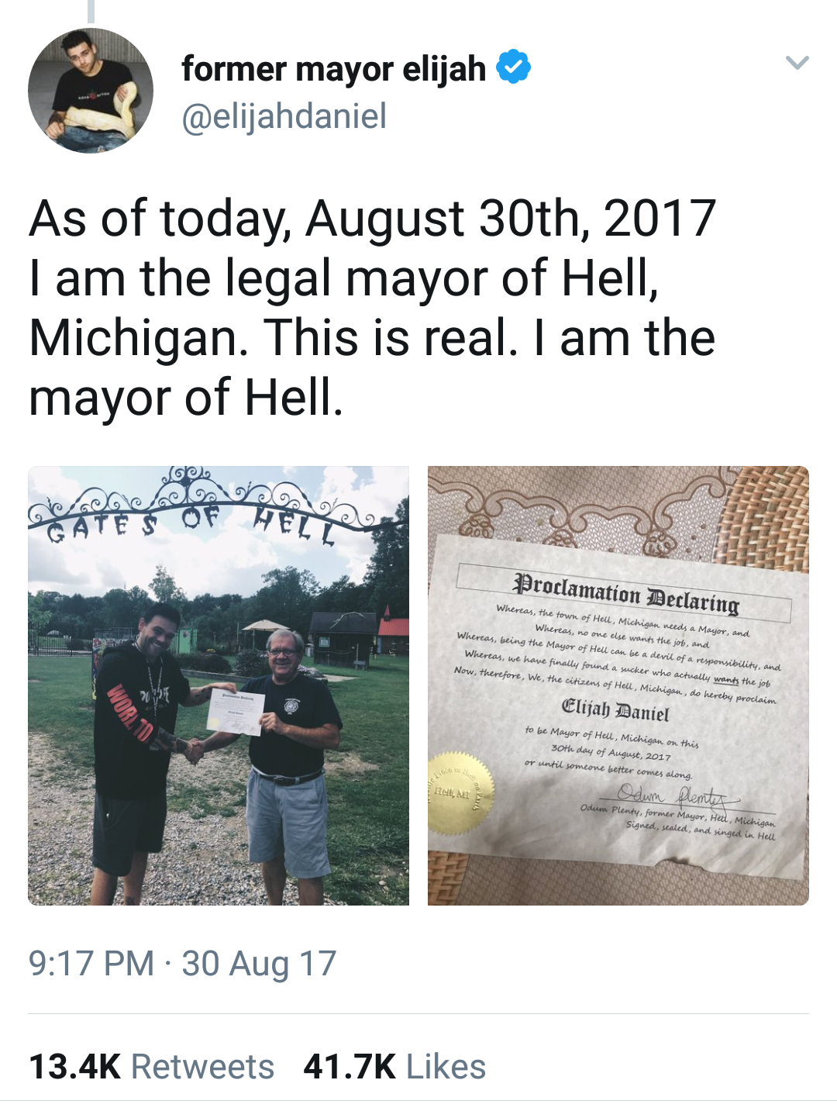Image resolution: width=837 pixels, height=1118 pixels.
Task: Tap 'Elijah Daniel' name on the proclamation
Action: [x=615, y=709]
